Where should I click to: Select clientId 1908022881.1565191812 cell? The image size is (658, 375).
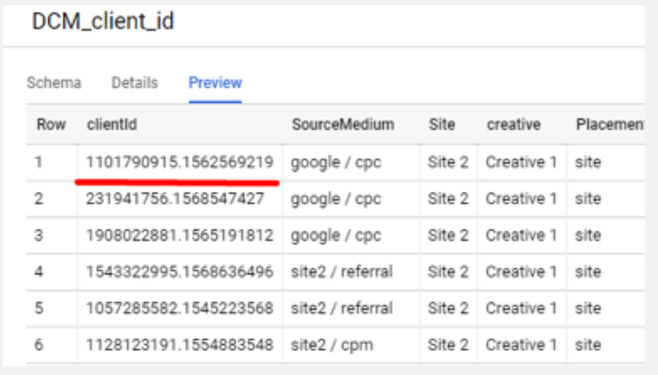click(x=179, y=236)
